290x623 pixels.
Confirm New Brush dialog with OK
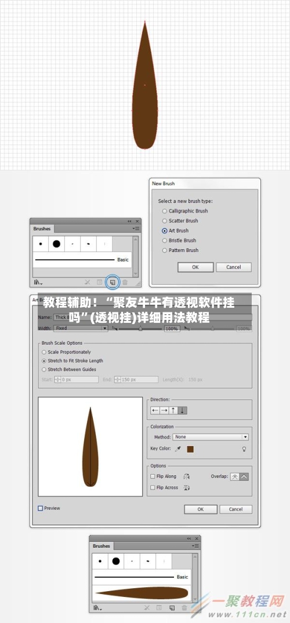pyautogui.click(x=195, y=267)
